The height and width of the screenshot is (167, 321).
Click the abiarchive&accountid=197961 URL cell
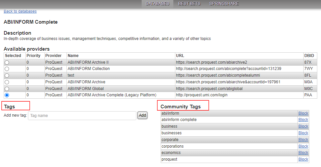(239, 82)
